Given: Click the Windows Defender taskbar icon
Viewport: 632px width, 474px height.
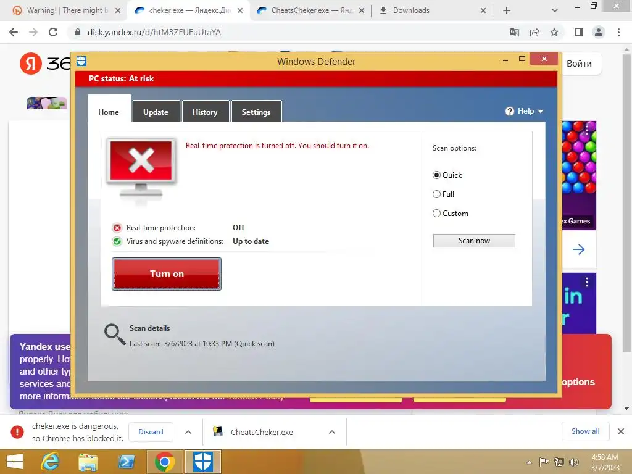Looking at the screenshot, I should coord(202,462).
